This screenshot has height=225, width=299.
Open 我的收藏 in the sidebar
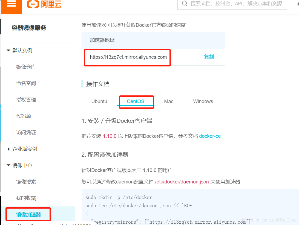[26, 198]
